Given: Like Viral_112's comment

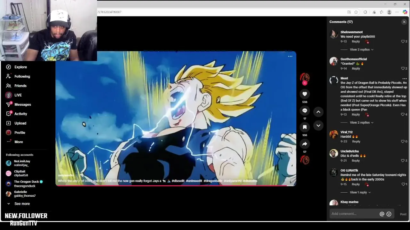Looking at the screenshot, I should 403,141.
